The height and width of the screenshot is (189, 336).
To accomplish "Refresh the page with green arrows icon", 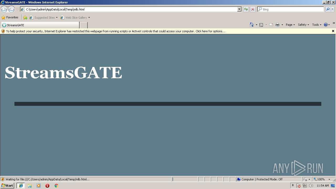I will pos(246,9).
